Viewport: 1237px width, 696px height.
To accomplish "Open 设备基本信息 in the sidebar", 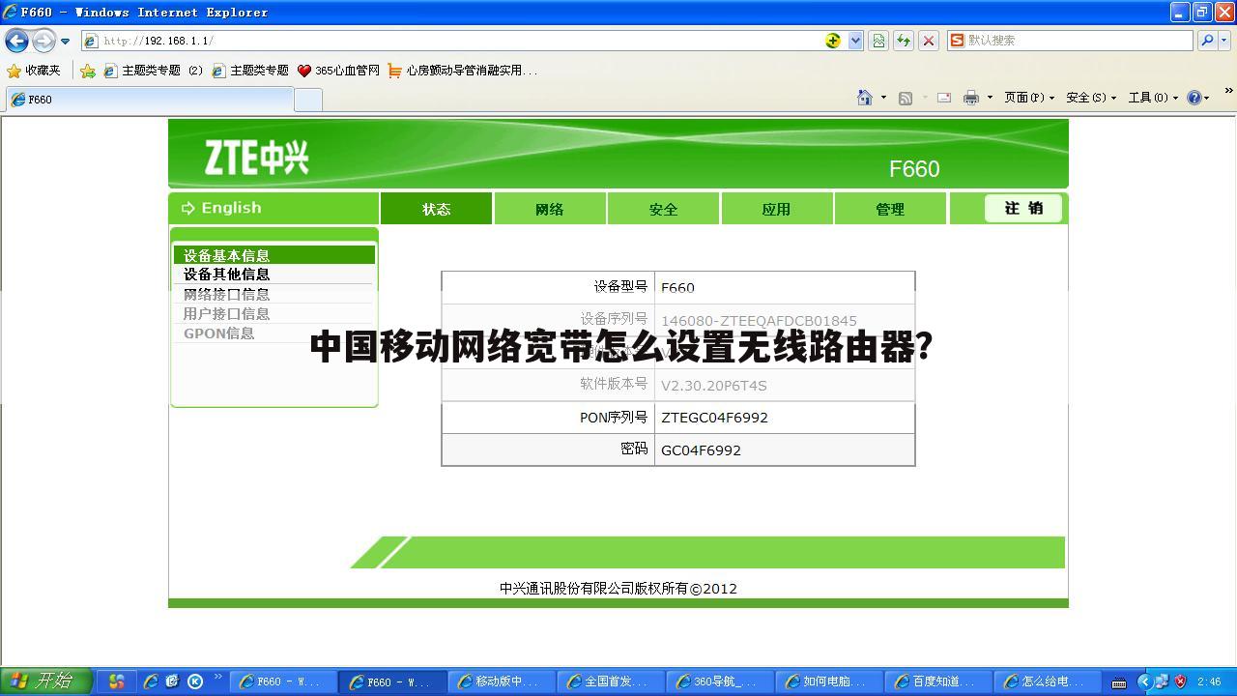I will (274, 255).
